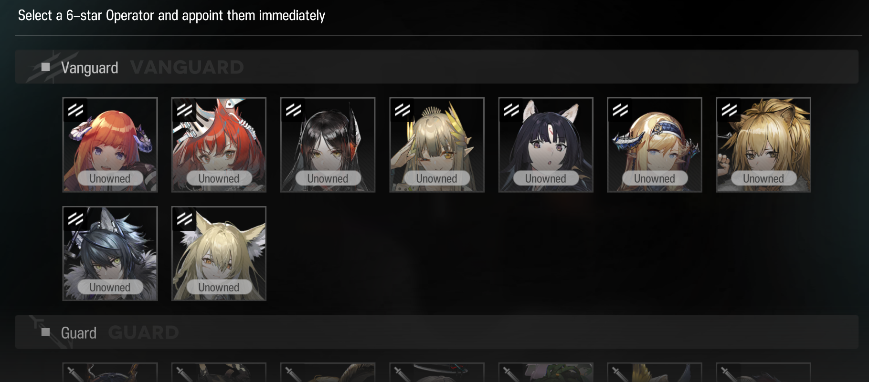This screenshot has width=869, height=382.
Task: Select the blonde Vanguard with blue headband
Action: tap(655, 145)
